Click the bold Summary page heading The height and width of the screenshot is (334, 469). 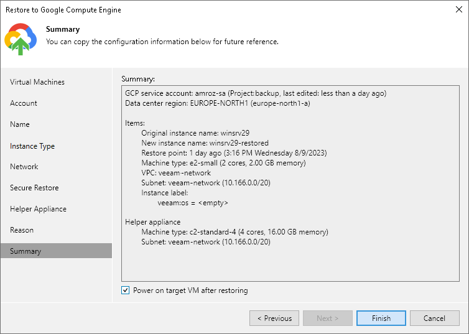point(63,29)
